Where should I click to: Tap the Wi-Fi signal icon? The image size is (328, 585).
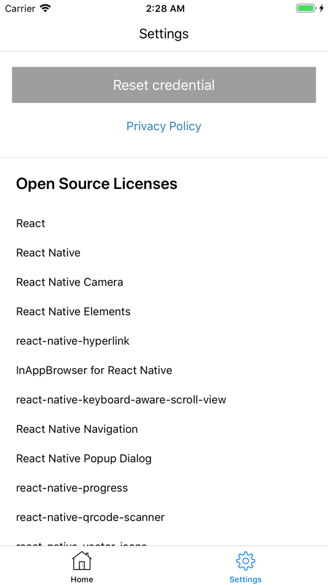click(46, 9)
